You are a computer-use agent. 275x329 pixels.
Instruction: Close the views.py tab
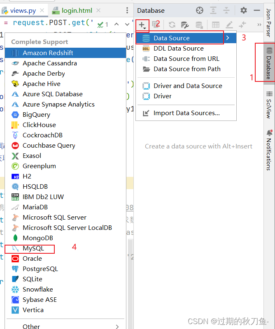pos(42,10)
